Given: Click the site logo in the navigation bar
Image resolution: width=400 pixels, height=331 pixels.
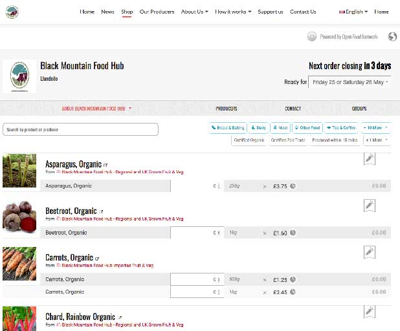Looking at the screenshot, I should [x=12, y=12].
